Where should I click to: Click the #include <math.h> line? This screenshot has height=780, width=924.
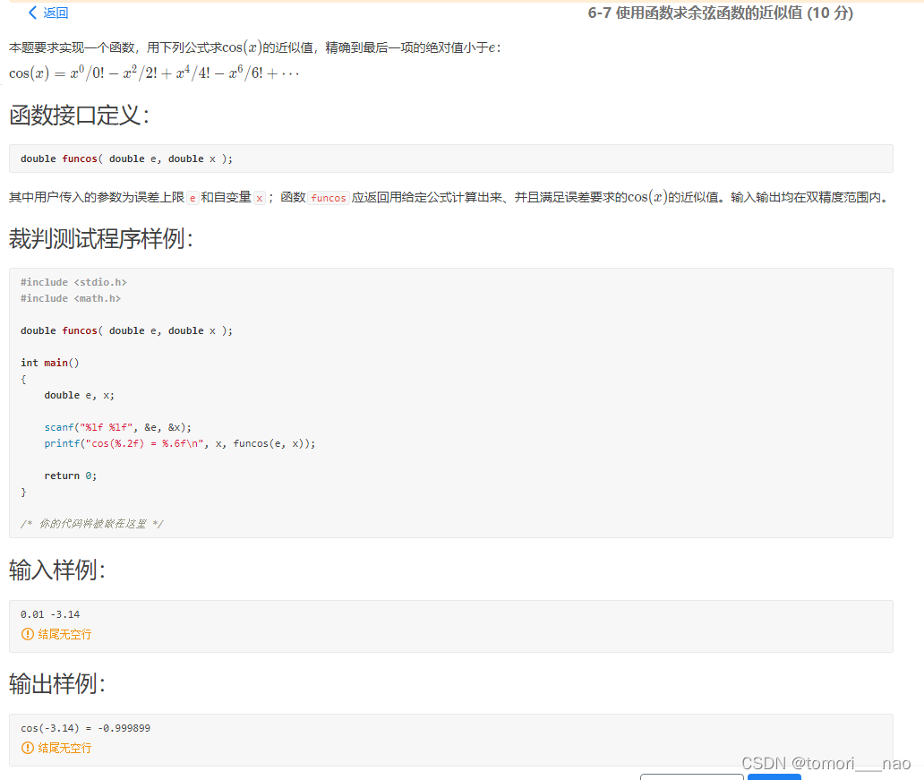tap(71, 298)
